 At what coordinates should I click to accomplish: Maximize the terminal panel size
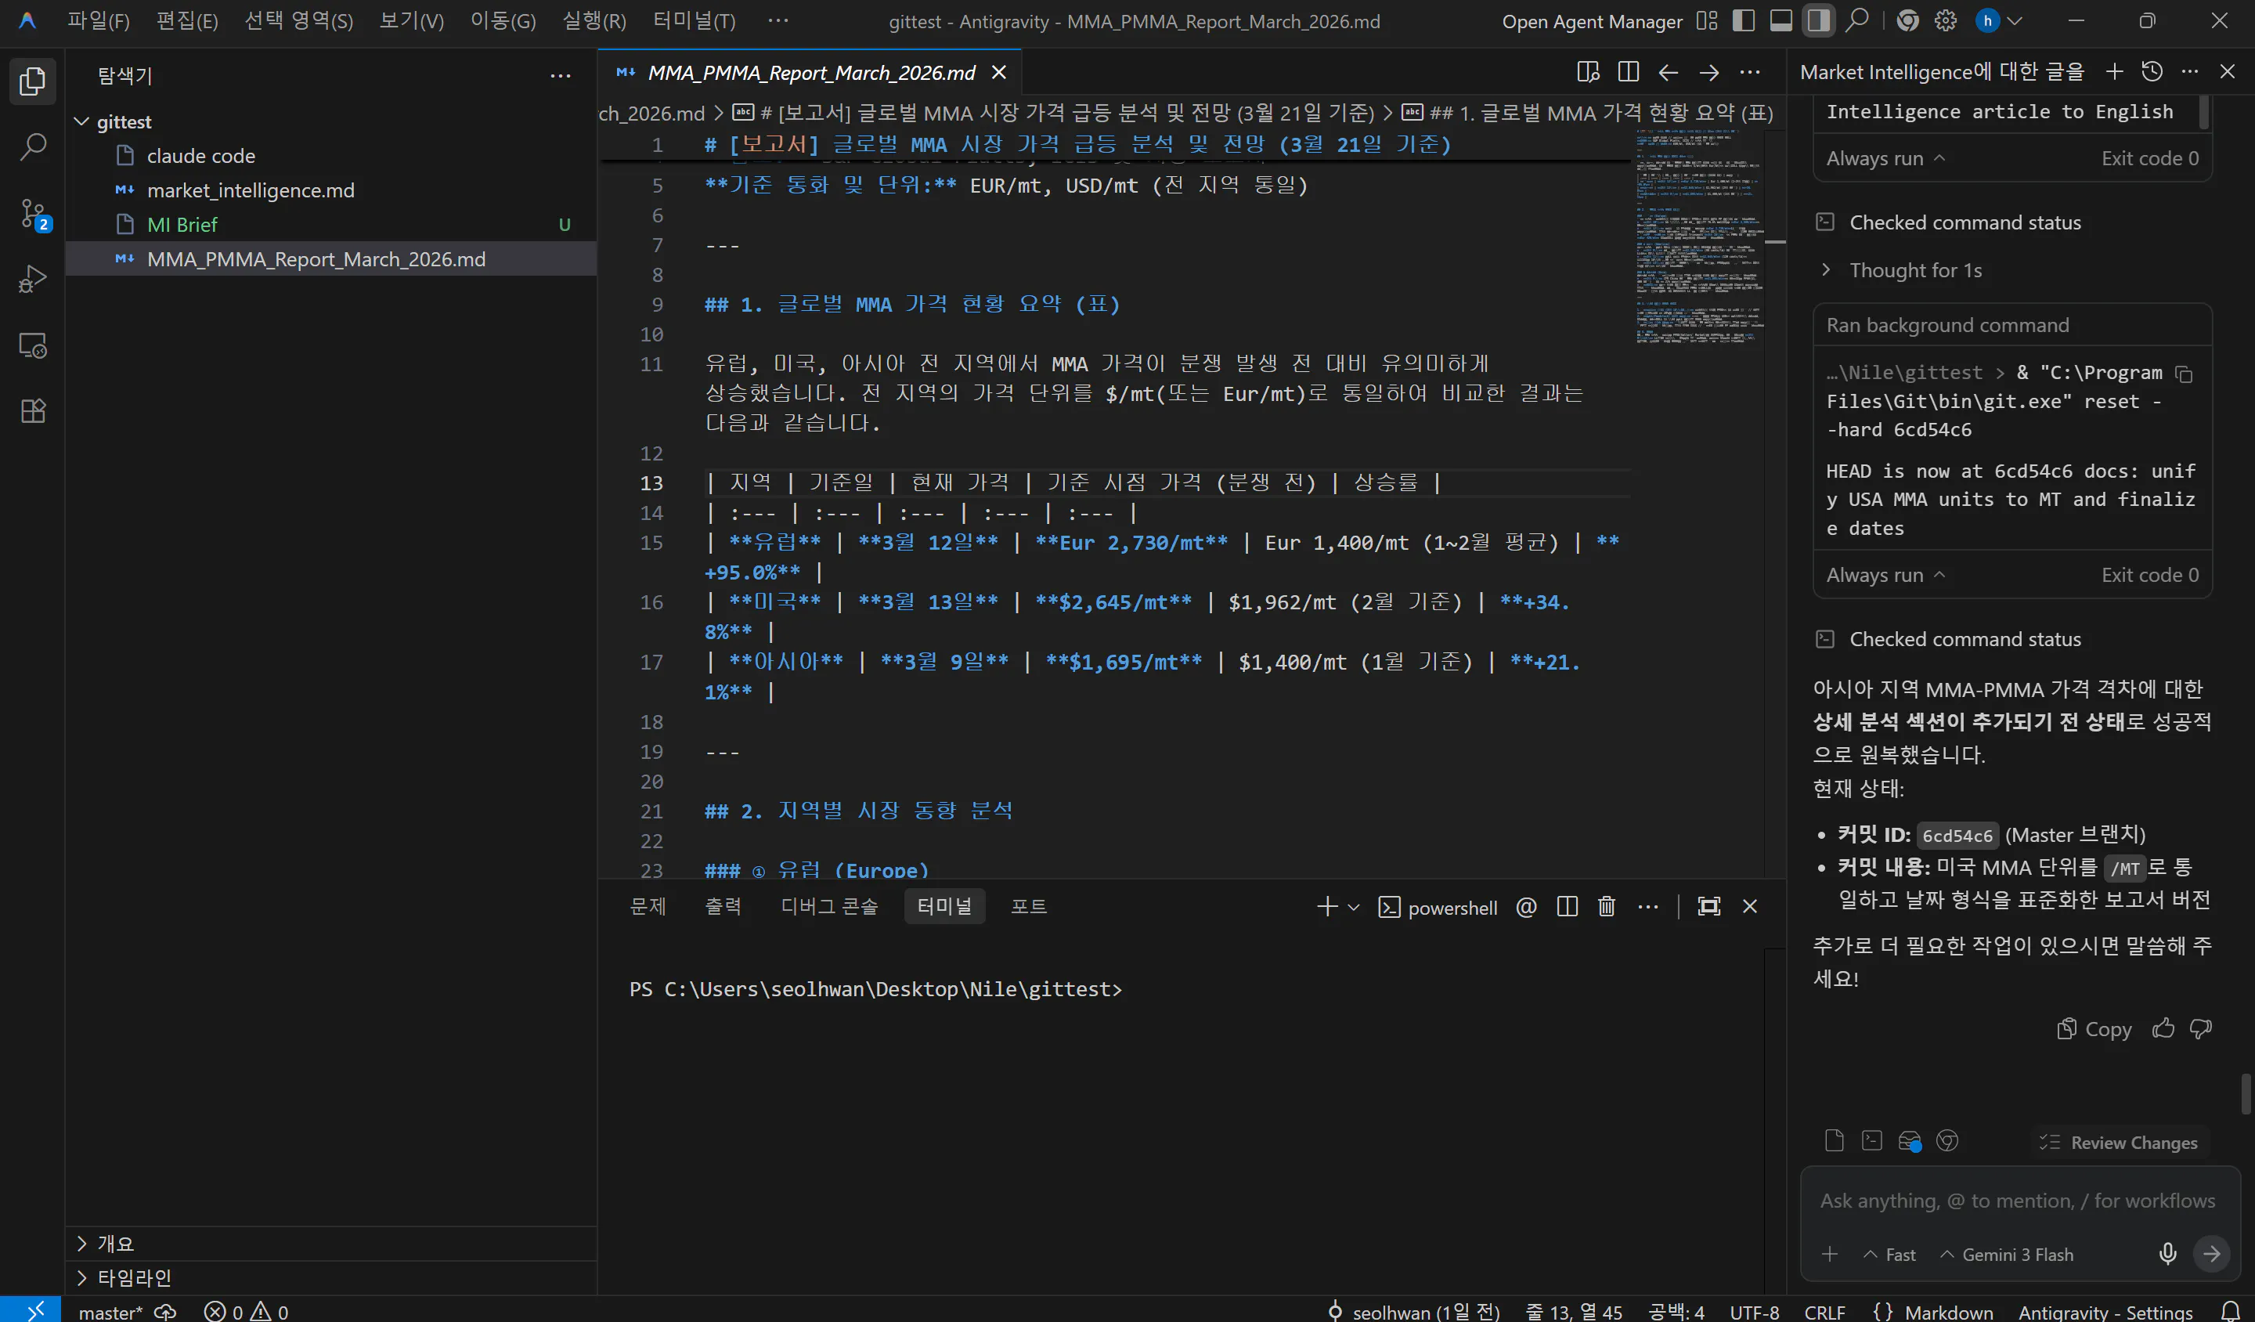coord(1709,907)
